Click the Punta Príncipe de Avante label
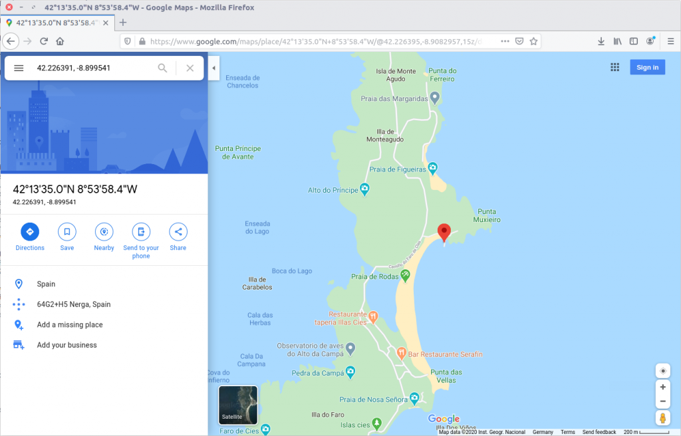 238,152
